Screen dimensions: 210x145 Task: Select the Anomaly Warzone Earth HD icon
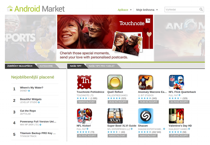pyautogui.click(x=146, y=82)
